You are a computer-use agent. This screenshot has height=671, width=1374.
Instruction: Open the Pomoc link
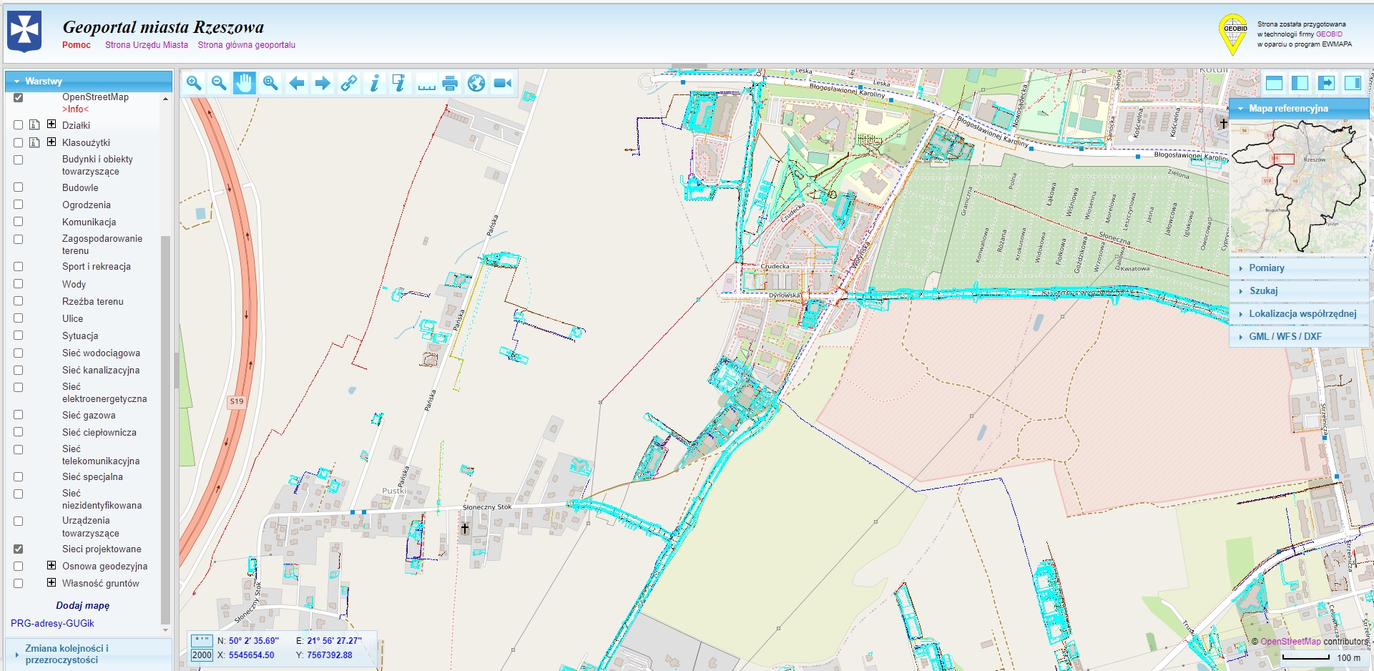click(77, 44)
